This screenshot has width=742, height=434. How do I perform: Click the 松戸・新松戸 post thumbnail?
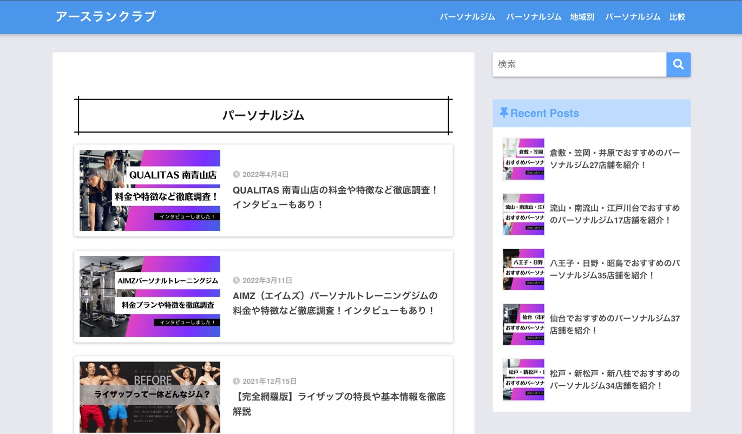(523, 379)
